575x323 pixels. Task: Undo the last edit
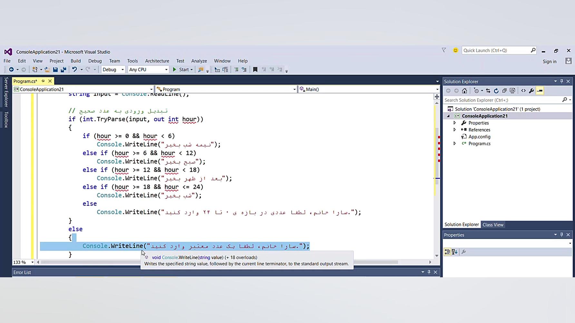(x=74, y=70)
